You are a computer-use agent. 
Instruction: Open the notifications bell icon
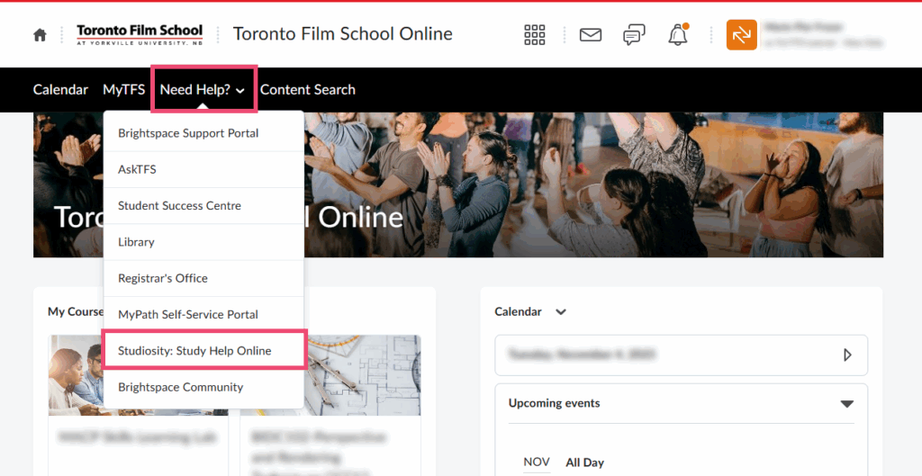(677, 35)
